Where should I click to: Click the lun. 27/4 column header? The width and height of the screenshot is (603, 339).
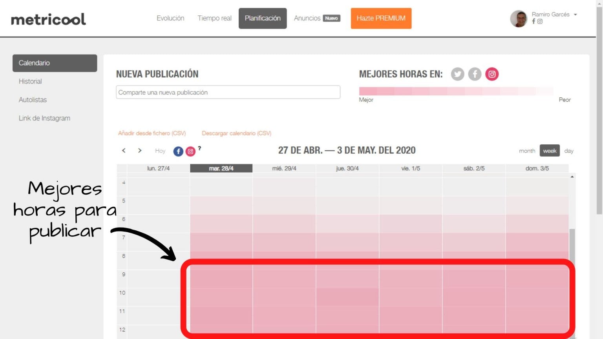158,168
